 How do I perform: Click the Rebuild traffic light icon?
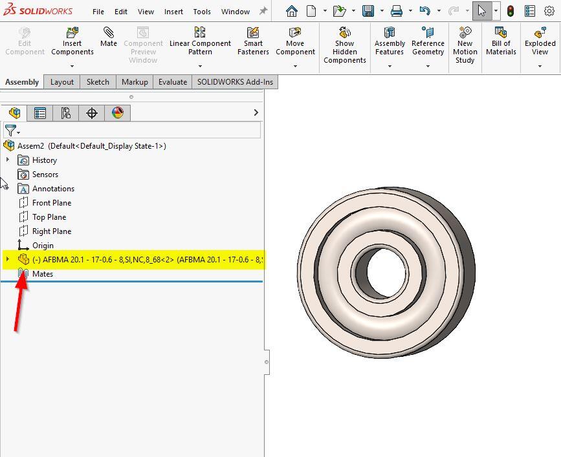(511, 11)
